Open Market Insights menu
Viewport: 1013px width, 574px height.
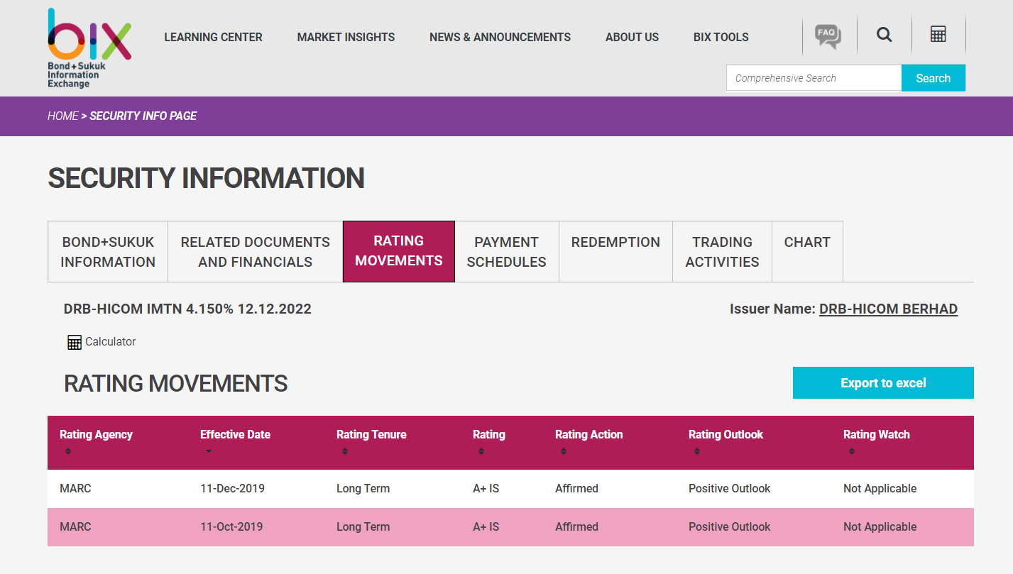pos(346,37)
